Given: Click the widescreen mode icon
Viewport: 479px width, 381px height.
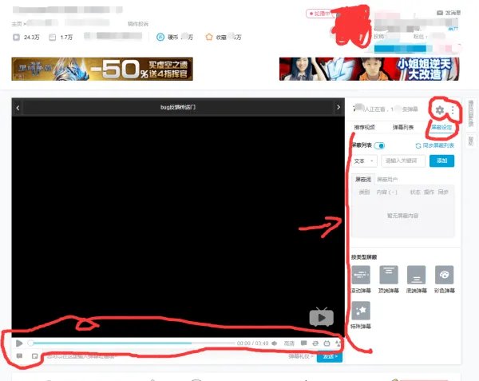Looking at the screenshot, I should tap(327, 343).
